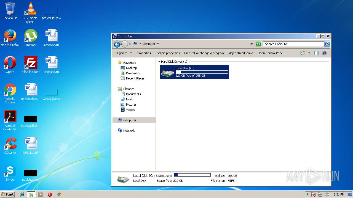Click the Back navigation arrow in Explorer
The width and height of the screenshot is (353, 198).
click(x=117, y=44)
